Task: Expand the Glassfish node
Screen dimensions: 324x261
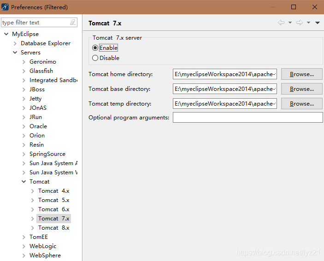Action: 24,71
